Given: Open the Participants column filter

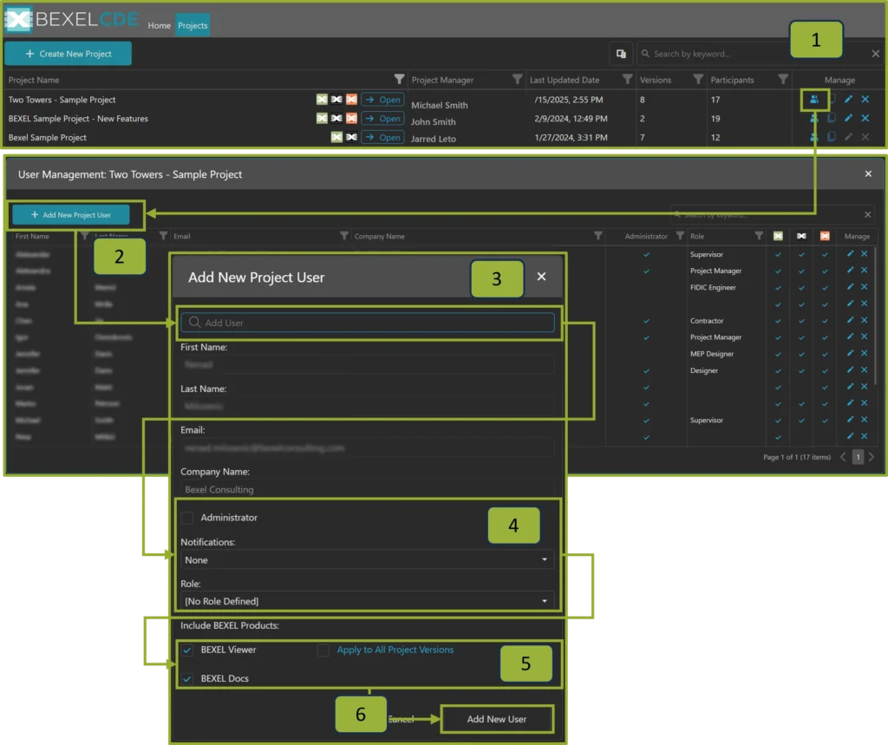Looking at the screenshot, I should [x=783, y=79].
